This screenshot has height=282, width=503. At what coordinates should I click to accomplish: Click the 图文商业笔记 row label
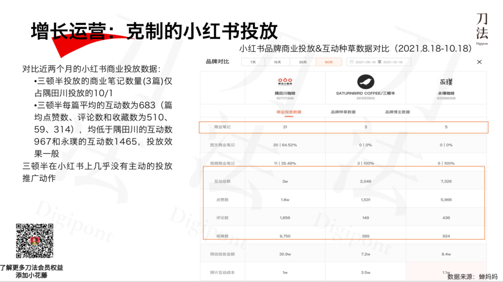222,145
